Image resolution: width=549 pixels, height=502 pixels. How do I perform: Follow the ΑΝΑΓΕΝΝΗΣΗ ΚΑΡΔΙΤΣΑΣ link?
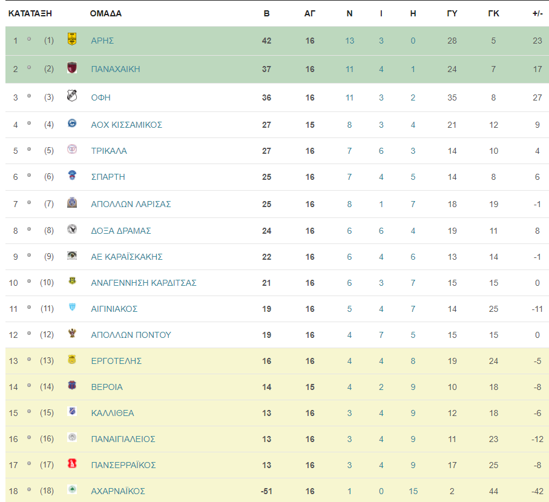pyautogui.click(x=143, y=283)
